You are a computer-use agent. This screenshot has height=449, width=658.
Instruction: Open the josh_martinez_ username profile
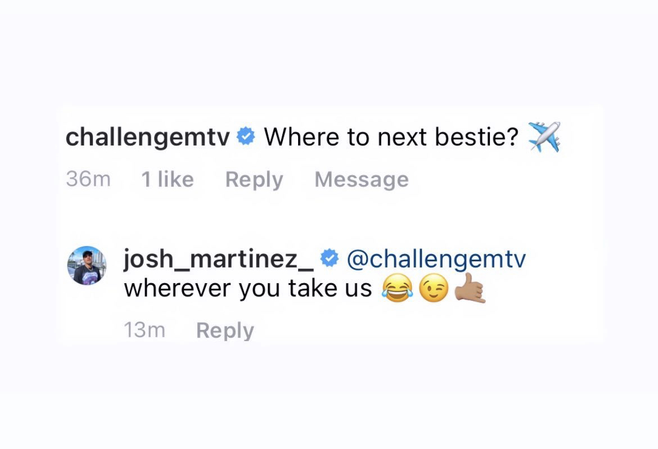(x=219, y=259)
